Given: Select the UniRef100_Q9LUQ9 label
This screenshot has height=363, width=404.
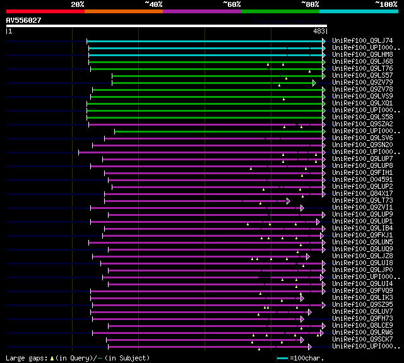Looking at the screenshot, I should point(362,249).
